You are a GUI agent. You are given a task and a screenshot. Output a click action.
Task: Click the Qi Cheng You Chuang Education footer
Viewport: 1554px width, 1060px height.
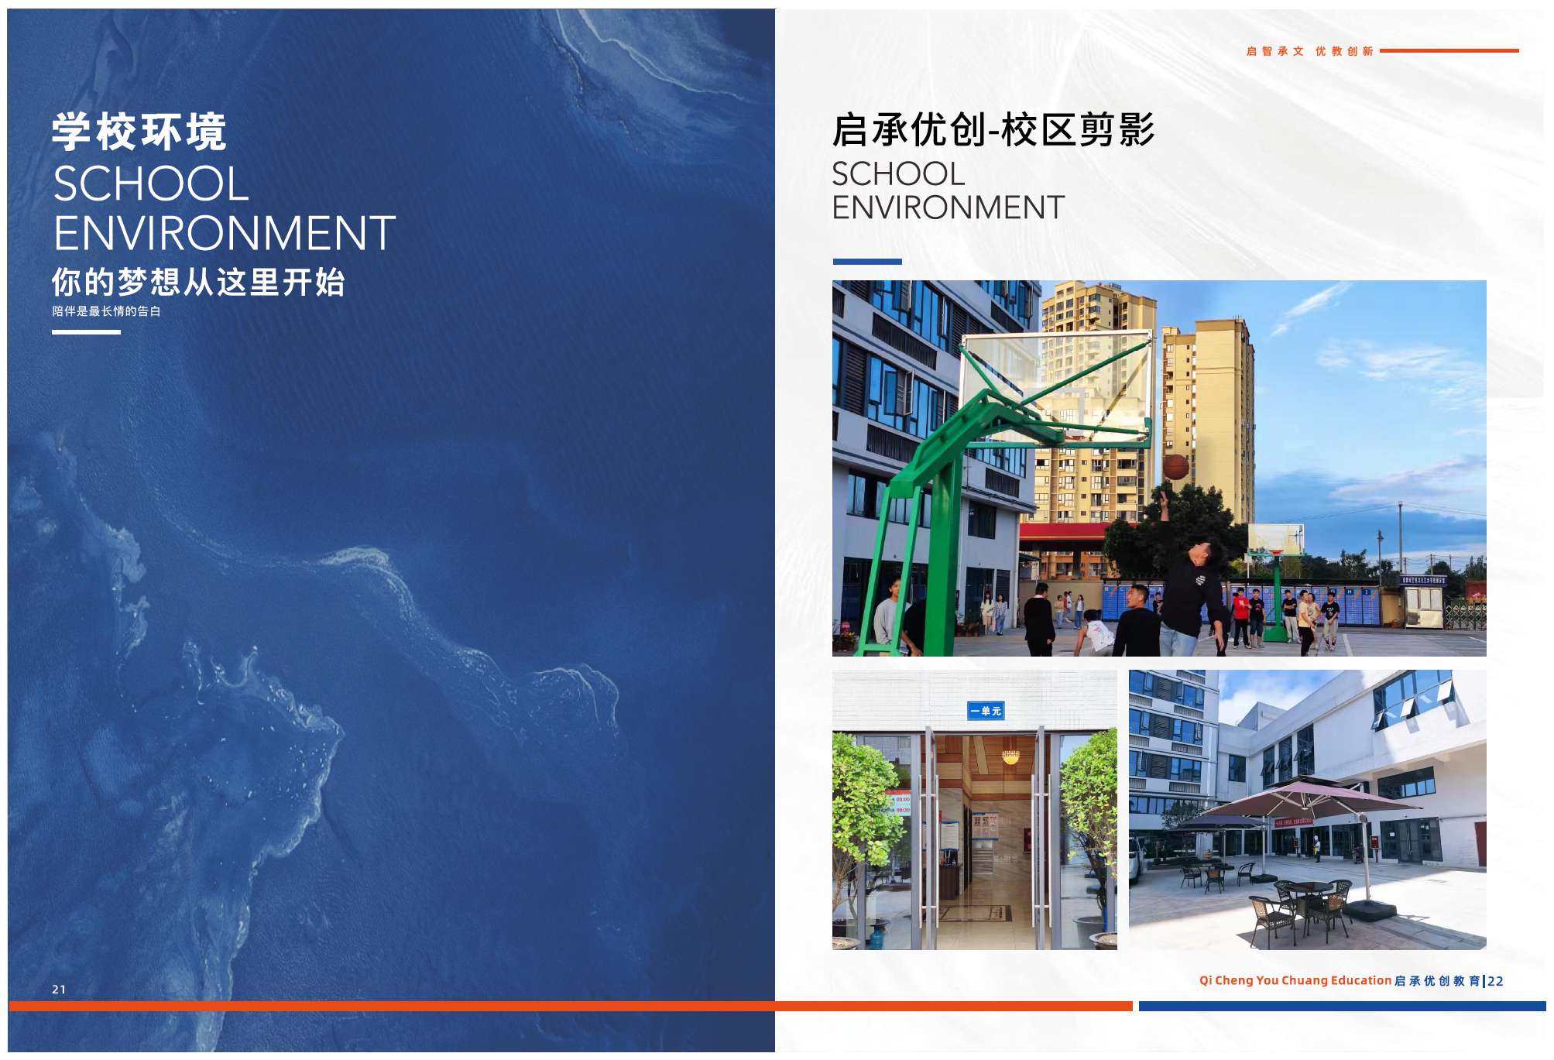tap(1295, 980)
